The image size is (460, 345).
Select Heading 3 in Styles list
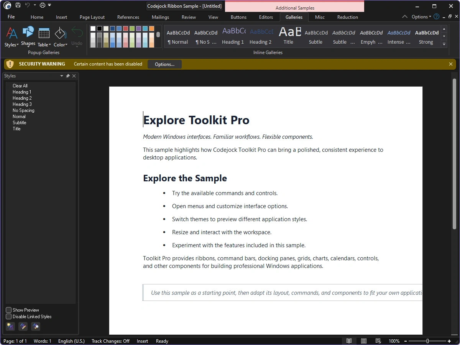pyautogui.click(x=22, y=104)
